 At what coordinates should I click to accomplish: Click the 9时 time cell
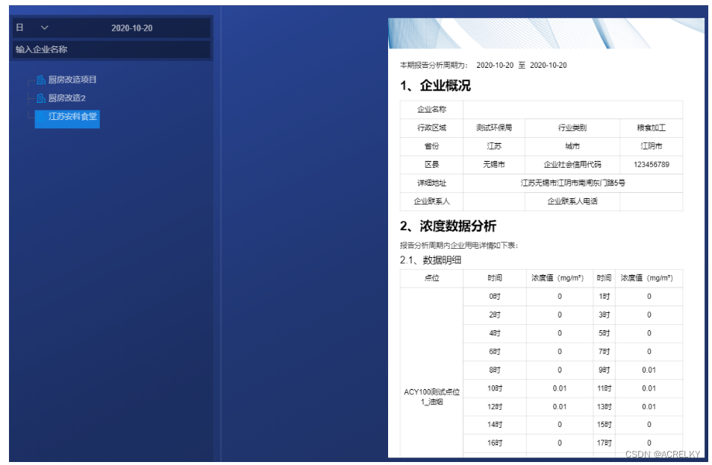pyautogui.click(x=604, y=370)
